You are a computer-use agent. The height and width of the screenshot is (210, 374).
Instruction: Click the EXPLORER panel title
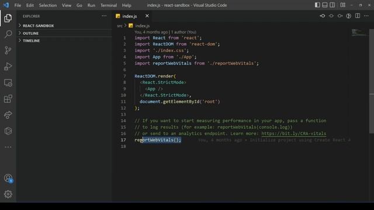coord(31,16)
